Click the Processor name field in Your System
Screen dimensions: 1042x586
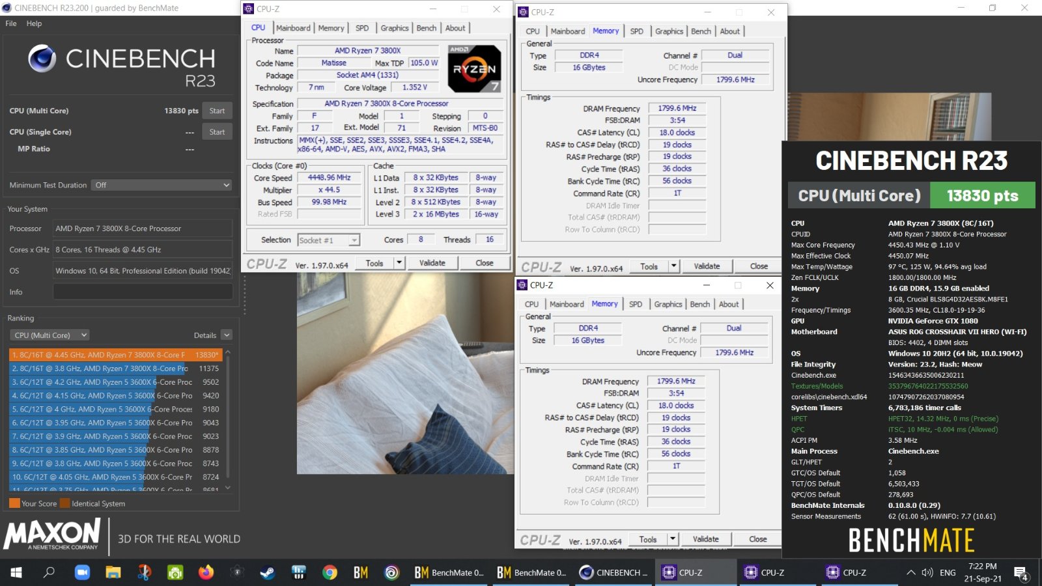coord(143,229)
